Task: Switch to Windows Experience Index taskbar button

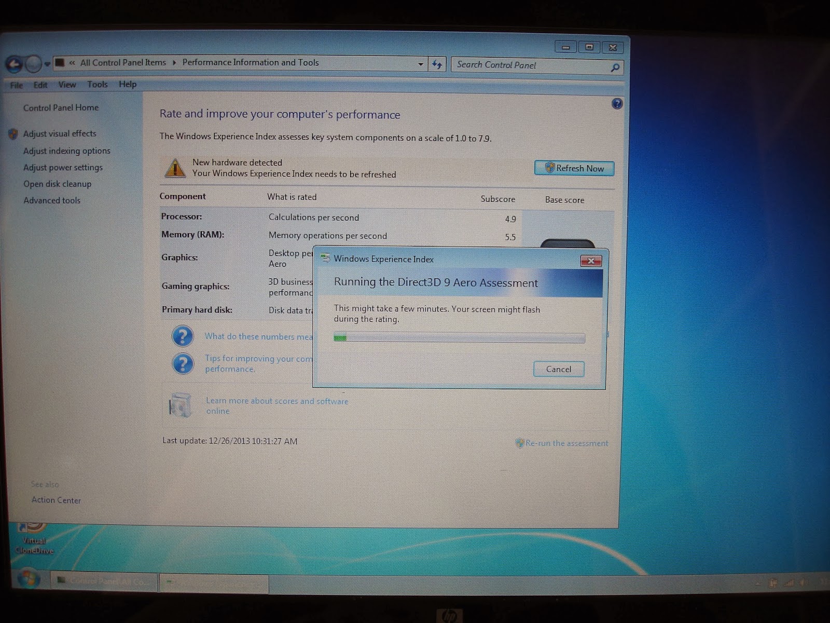Action: click(x=214, y=583)
